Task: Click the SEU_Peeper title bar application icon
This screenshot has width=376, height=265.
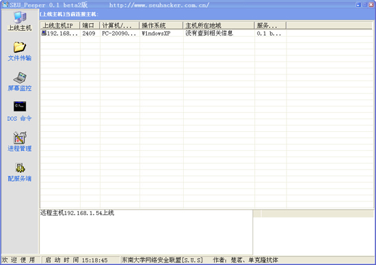Action: [x=5, y=4]
